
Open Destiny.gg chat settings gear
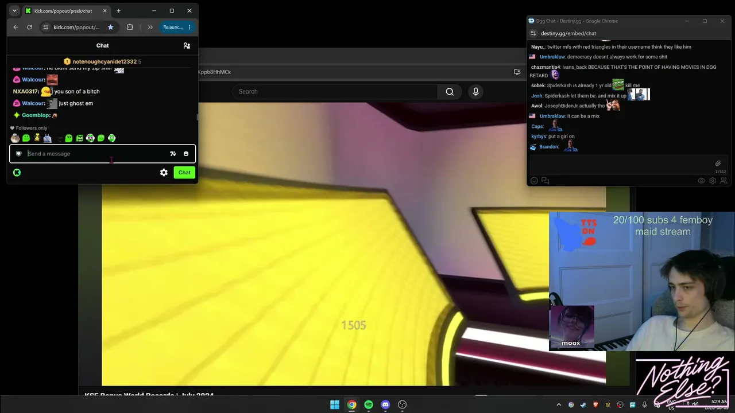pos(713,181)
